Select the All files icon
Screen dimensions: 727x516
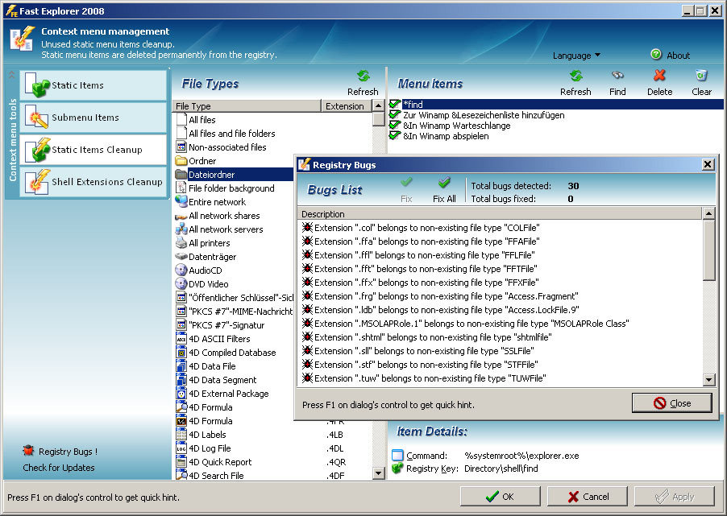pos(181,119)
